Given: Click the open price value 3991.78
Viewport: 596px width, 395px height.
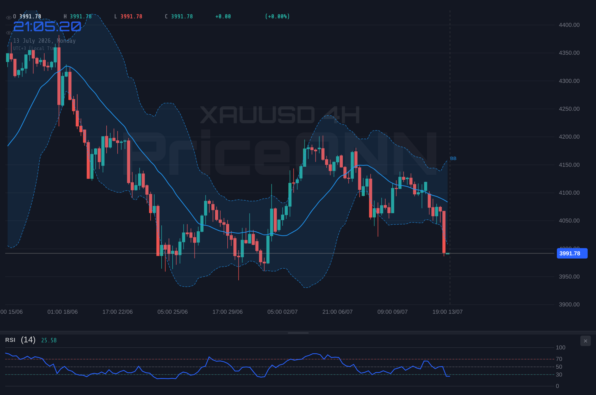Looking at the screenshot, I should pos(30,16).
